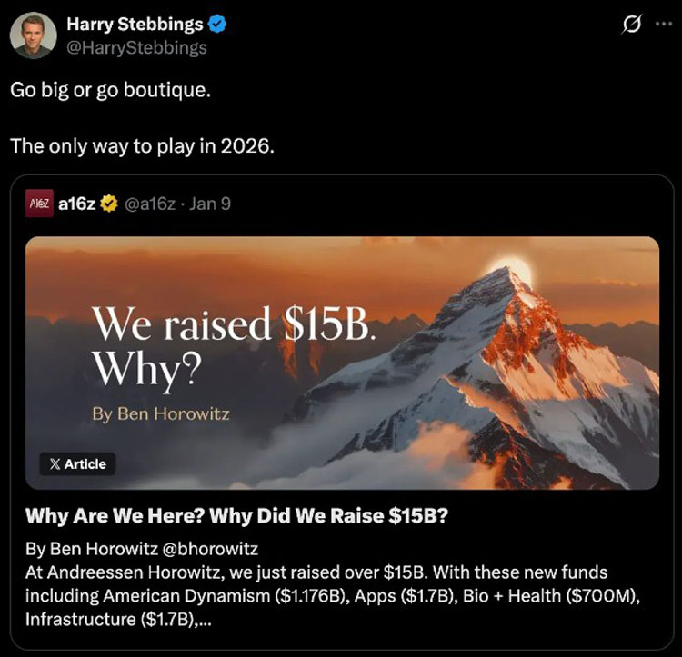Open the Harry Stebbings display name

(x=135, y=24)
